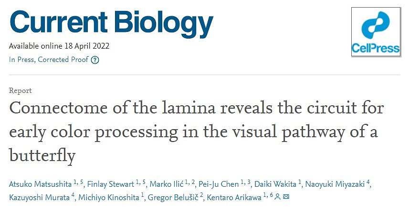
Task: Click the article title heading
Action: click(x=197, y=131)
